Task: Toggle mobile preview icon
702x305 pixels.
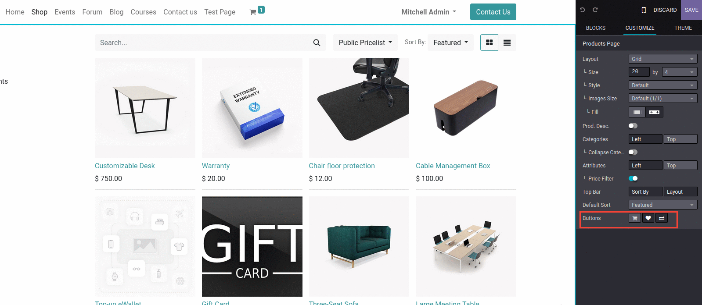Action: point(644,10)
